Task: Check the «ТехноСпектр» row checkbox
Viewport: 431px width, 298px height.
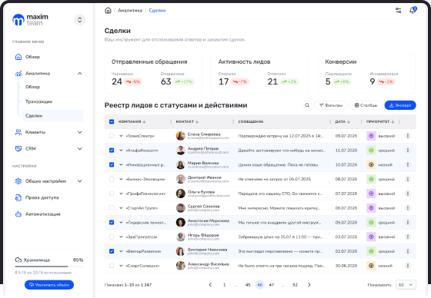Action: [112, 136]
